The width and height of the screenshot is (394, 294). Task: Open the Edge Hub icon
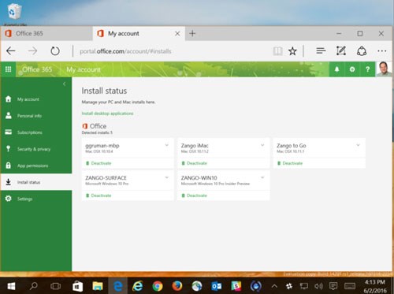(x=321, y=50)
